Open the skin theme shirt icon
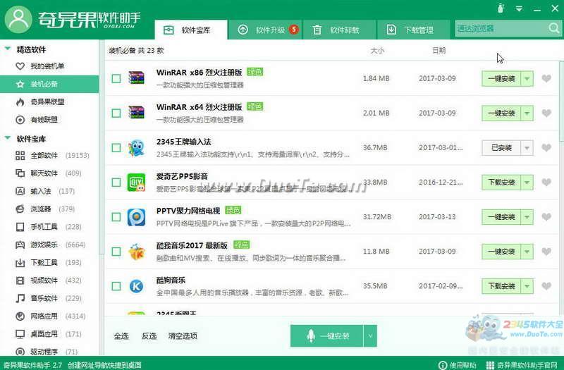564x370 pixels. pyautogui.click(x=501, y=8)
